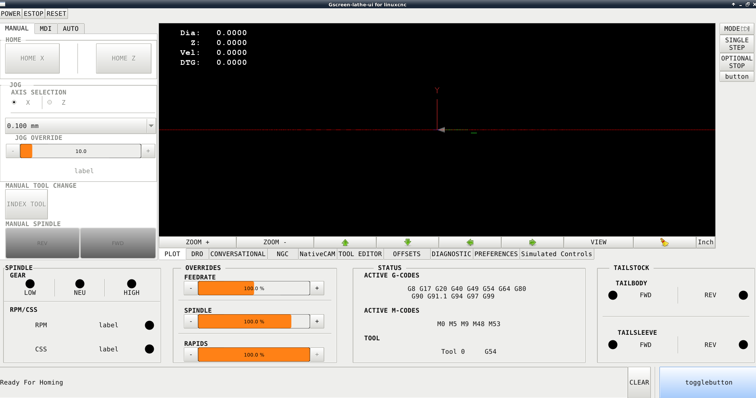Pan the plot view down with green arrow

click(x=407, y=242)
